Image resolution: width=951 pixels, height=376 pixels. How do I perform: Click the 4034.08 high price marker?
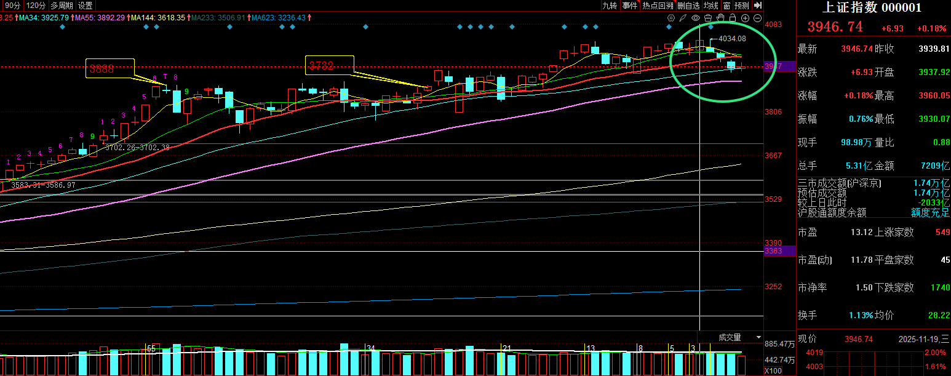click(732, 38)
